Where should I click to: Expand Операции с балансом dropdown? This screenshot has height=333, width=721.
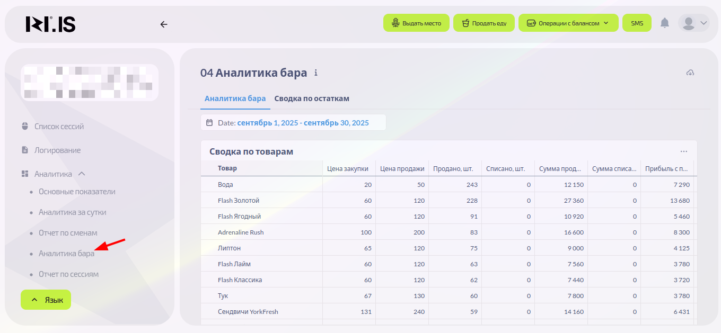pyautogui.click(x=568, y=23)
